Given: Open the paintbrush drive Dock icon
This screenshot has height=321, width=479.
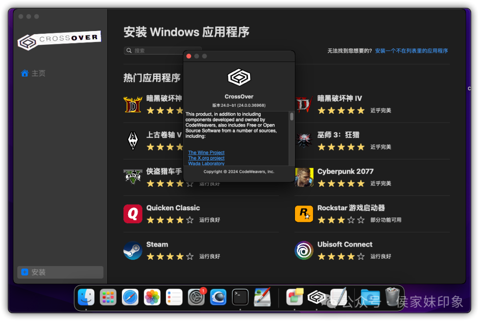Looking at the screenshot, I should [x=262, y=297].
